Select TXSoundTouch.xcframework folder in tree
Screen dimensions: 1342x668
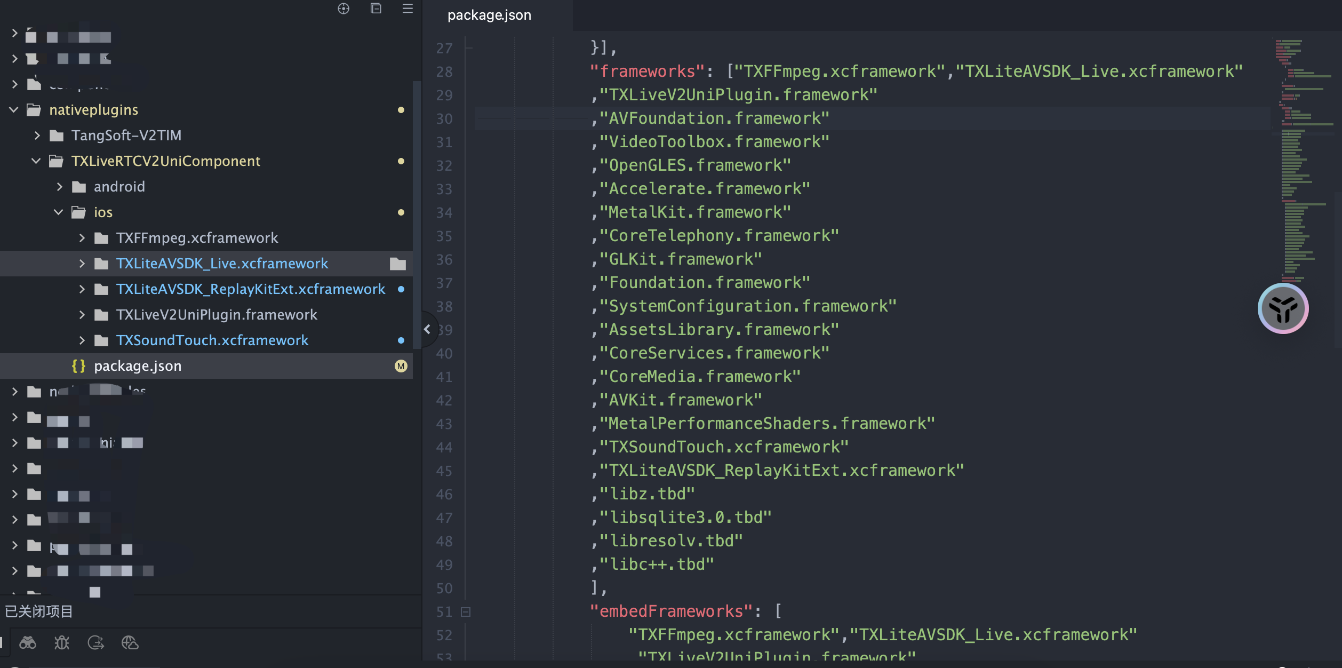point(212,340)
